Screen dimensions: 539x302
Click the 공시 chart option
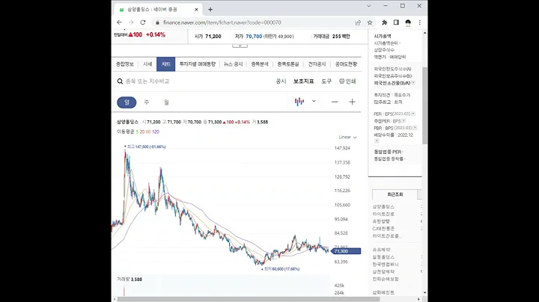click(x=281, y=81)
